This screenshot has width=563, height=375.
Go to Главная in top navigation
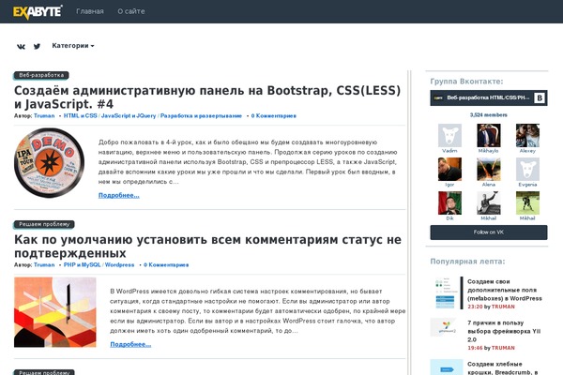pos(90,11)
